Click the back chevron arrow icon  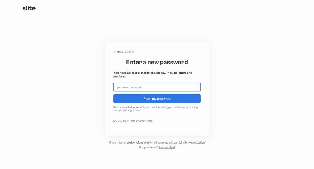tap(114, 52)
